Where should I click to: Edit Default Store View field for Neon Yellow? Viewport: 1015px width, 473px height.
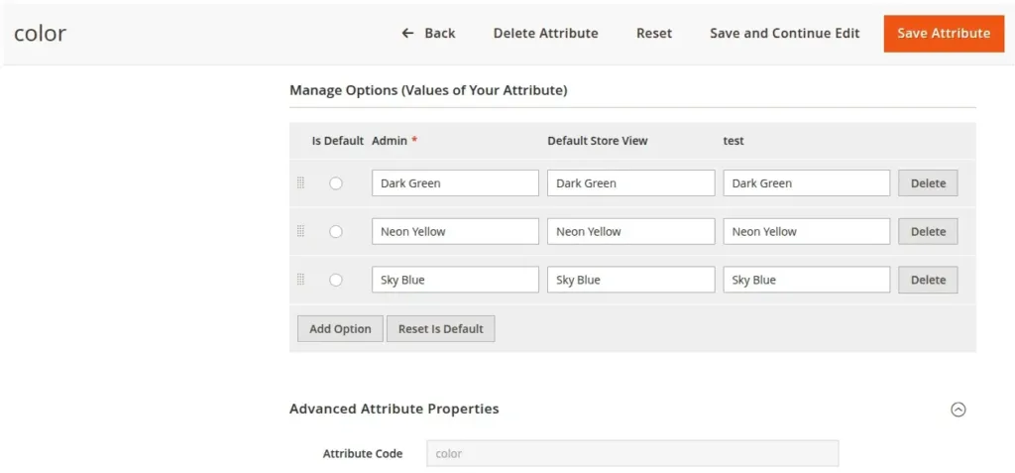[631, 231]
